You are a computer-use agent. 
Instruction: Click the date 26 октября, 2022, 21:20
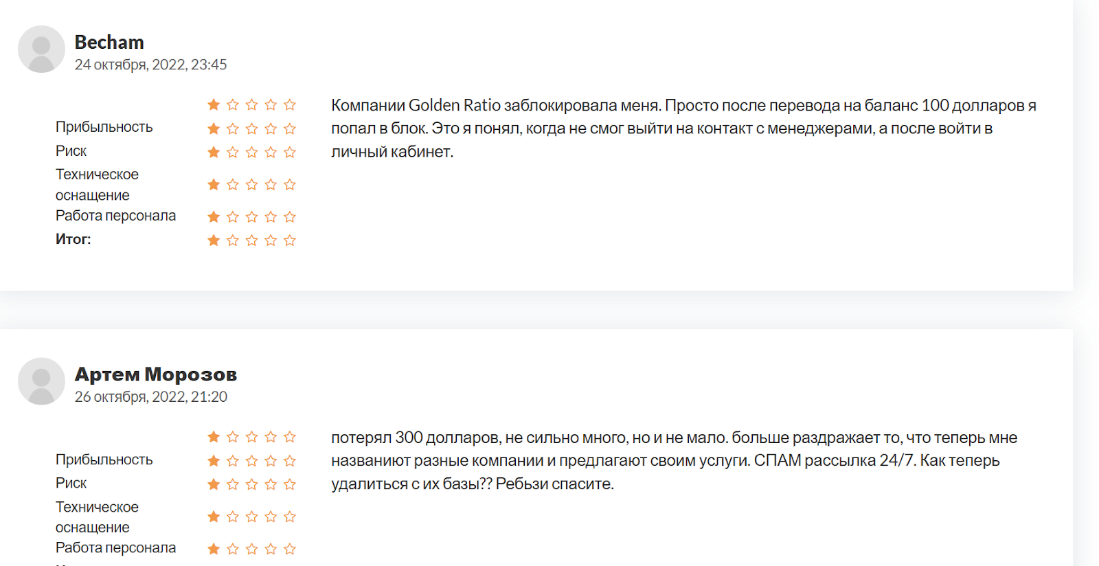tap(150, 397)
